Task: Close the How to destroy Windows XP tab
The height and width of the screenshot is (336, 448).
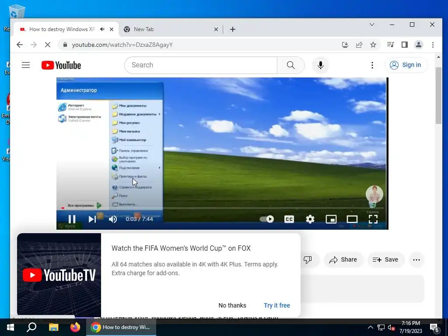Action: pos(112,29)
